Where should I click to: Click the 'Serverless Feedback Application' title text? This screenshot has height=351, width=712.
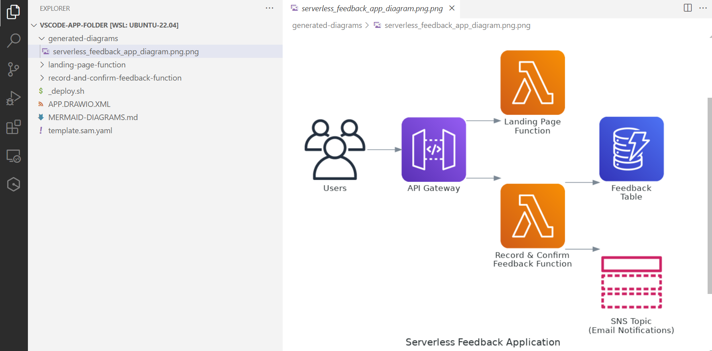pyautogui.click(x=483, y=342)
